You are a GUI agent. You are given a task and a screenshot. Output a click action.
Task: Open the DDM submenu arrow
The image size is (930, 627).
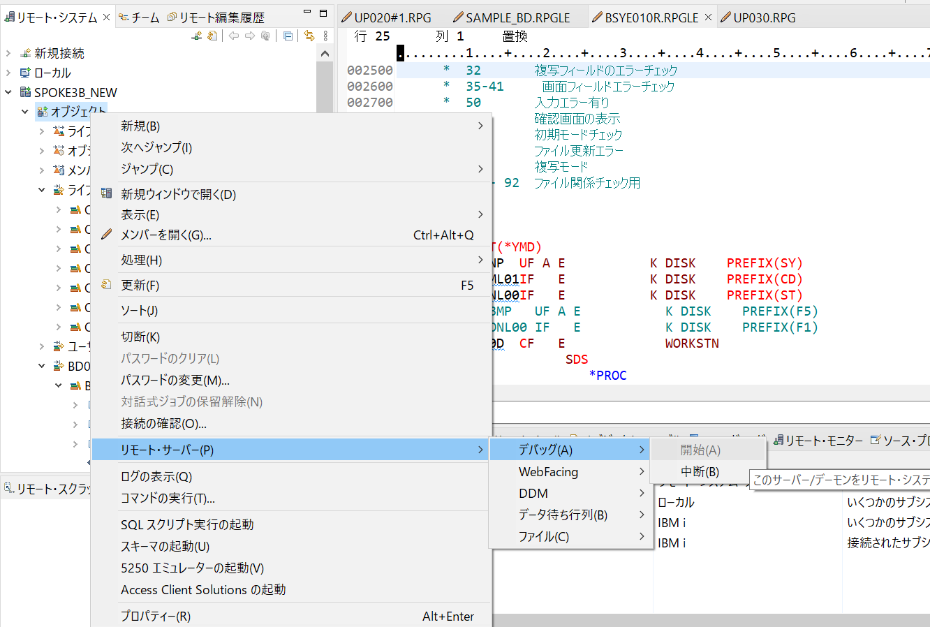642,494
